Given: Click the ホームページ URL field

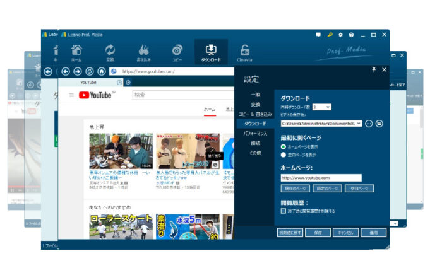Looking at the screenshot, I should [321, 178].
